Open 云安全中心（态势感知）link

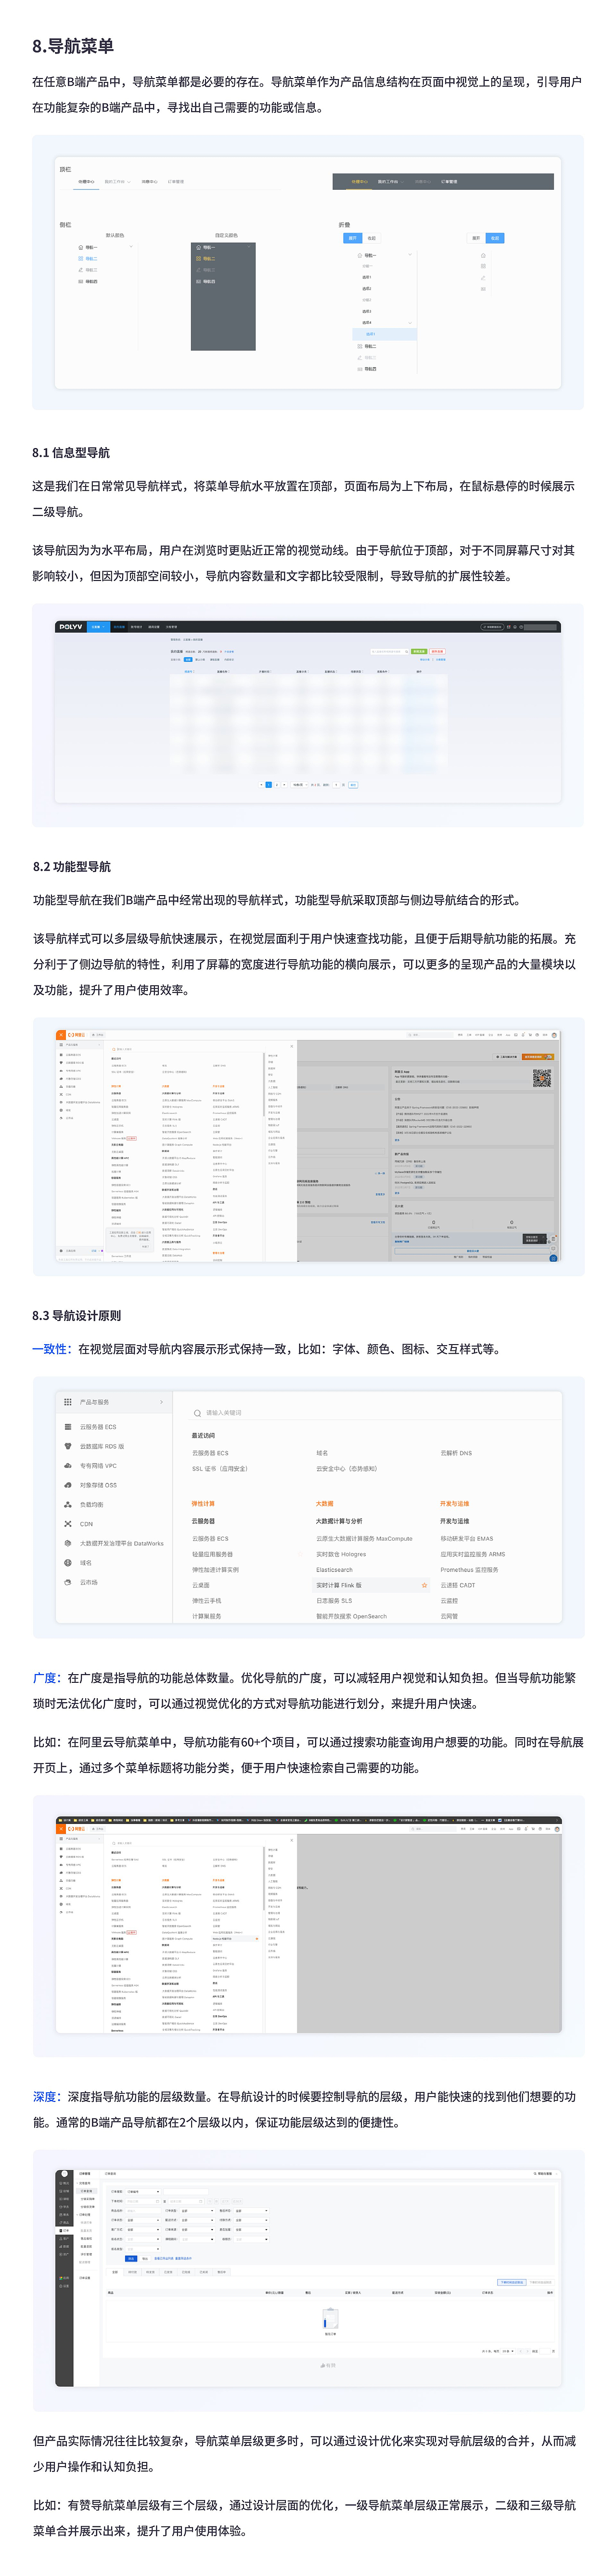point(346,1468)
